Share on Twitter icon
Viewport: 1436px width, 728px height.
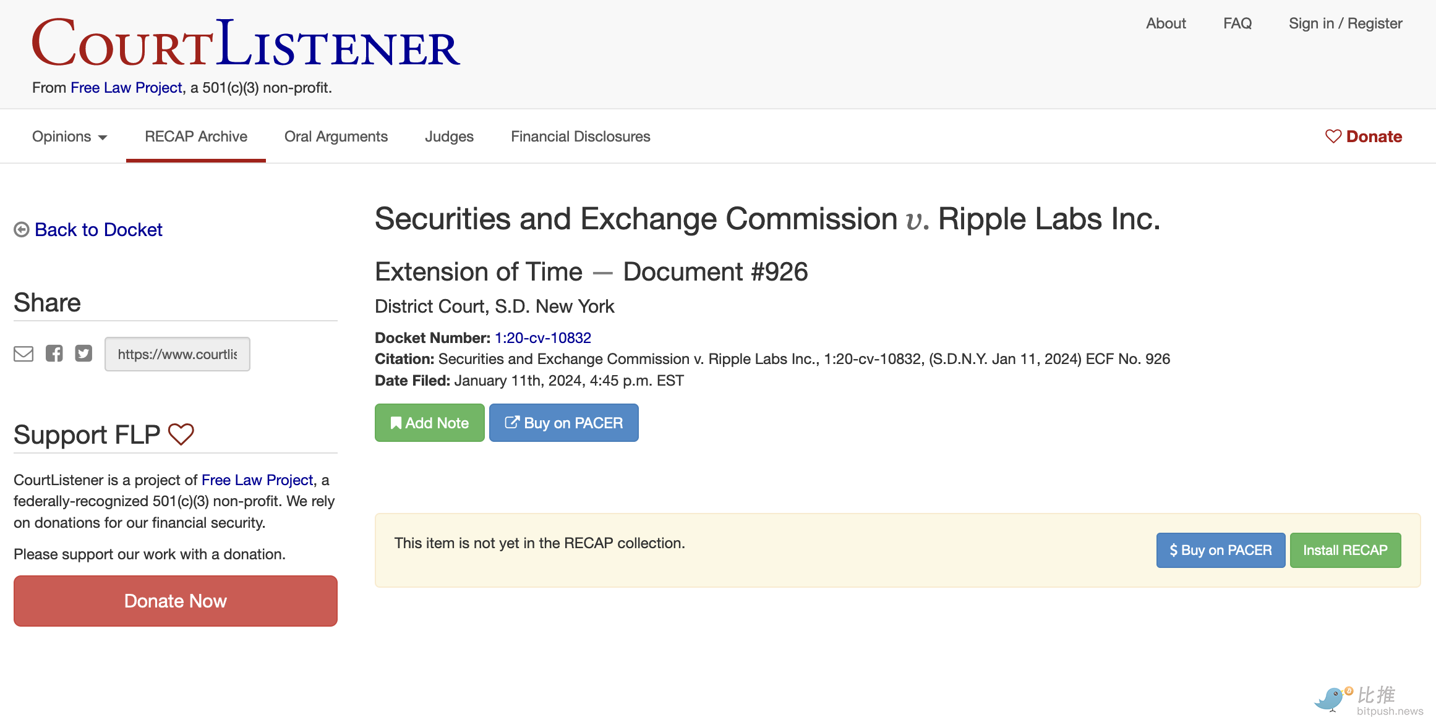[x=83, y=353]
